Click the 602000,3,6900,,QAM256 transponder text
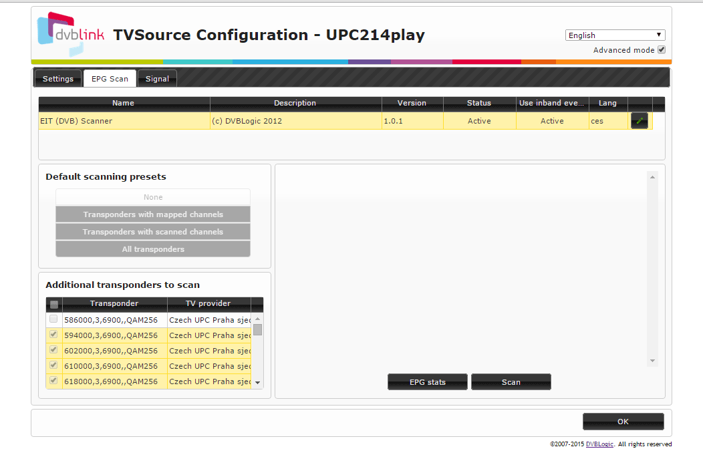Viewport: 703px width, 471px height. click(111, 351)
